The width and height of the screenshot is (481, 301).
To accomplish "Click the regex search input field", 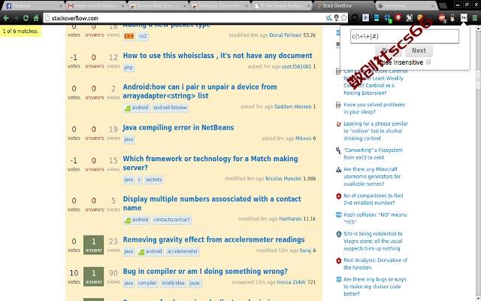I will point(404,36).
